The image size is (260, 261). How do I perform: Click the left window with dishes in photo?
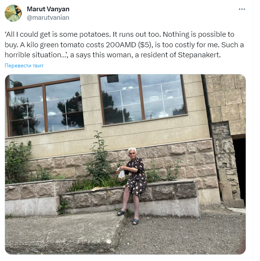(x=45, y=106)
